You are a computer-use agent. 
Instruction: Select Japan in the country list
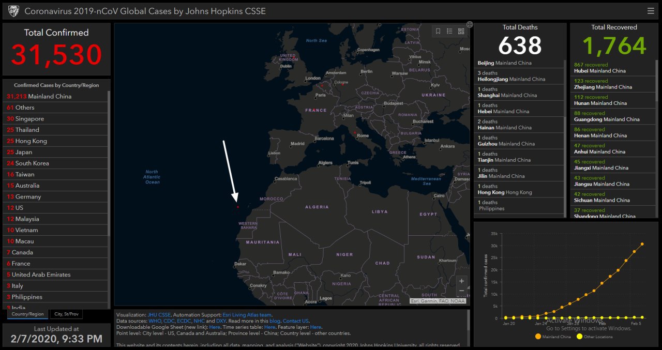coord(56,152)
